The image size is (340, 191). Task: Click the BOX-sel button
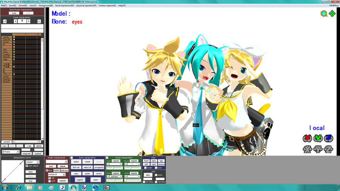pos(76,167)
